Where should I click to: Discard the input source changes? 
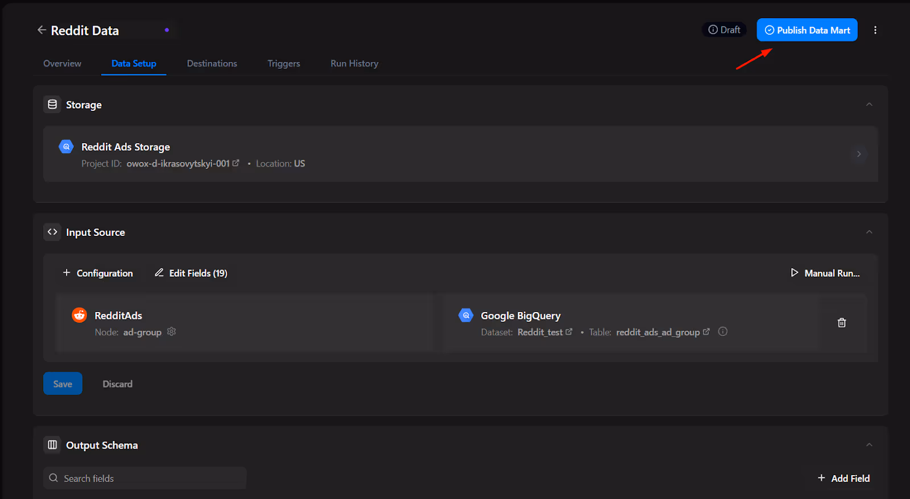coord(118,384)
